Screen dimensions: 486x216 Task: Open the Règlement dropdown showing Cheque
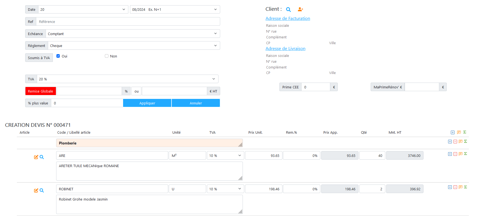pos(134,46)
